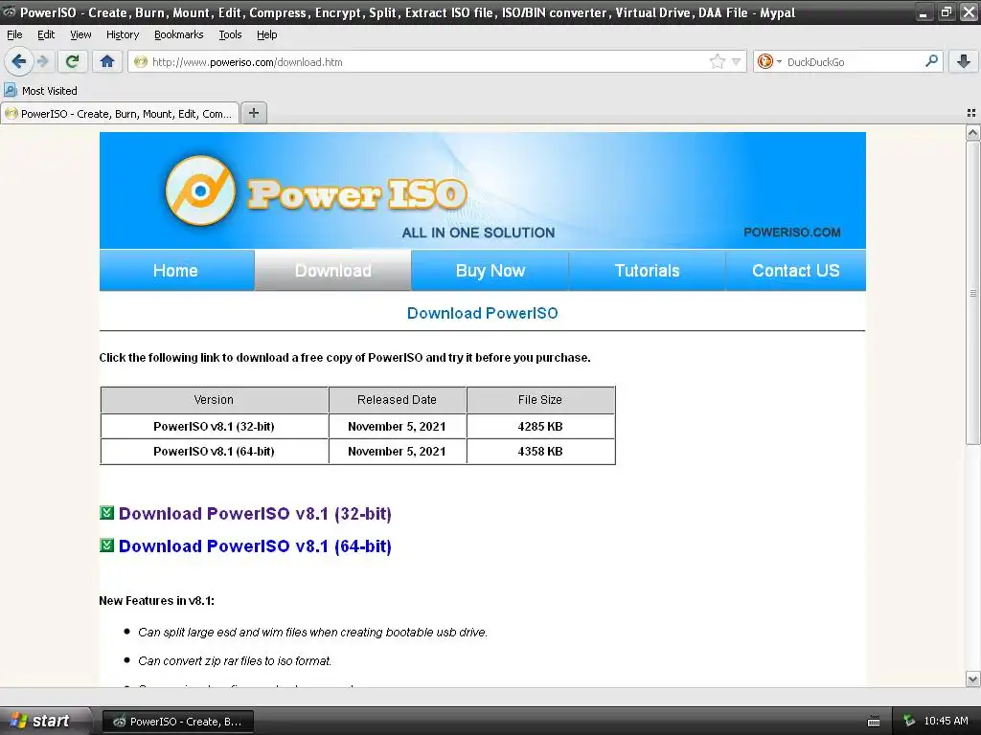Click the PowerISO disc logo
The height and width of the screenshot is (735, 981).
tap(200, 190)
